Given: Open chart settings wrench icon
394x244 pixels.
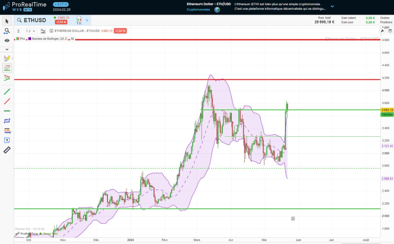Looking at the screenshot, I should pyautogui.click(x=382, y=31).
